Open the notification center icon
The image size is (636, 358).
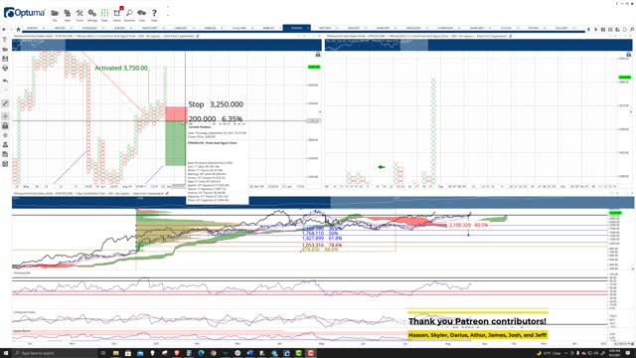[x=628, y=353]
